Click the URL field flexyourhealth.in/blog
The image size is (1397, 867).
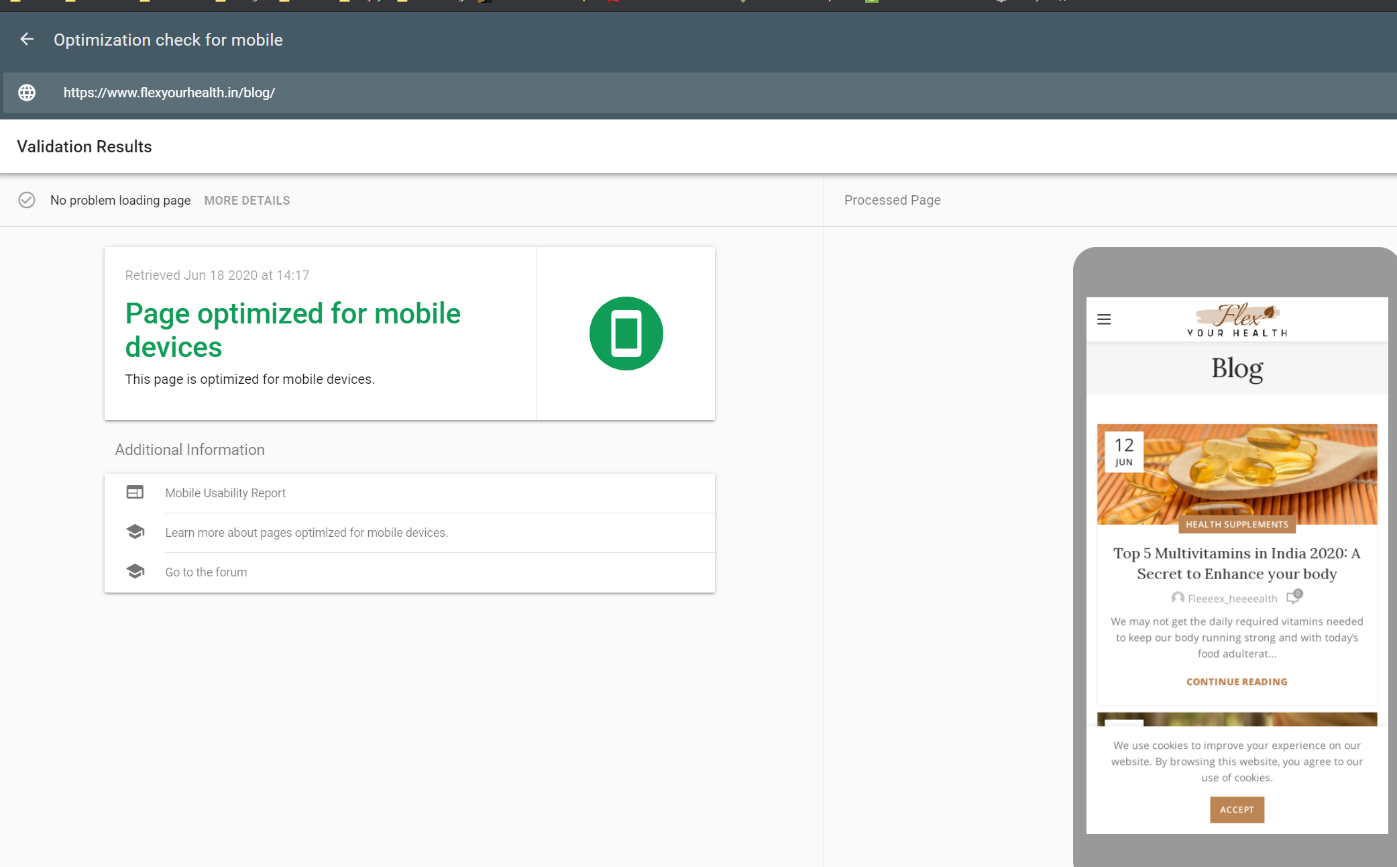point(169,93)
